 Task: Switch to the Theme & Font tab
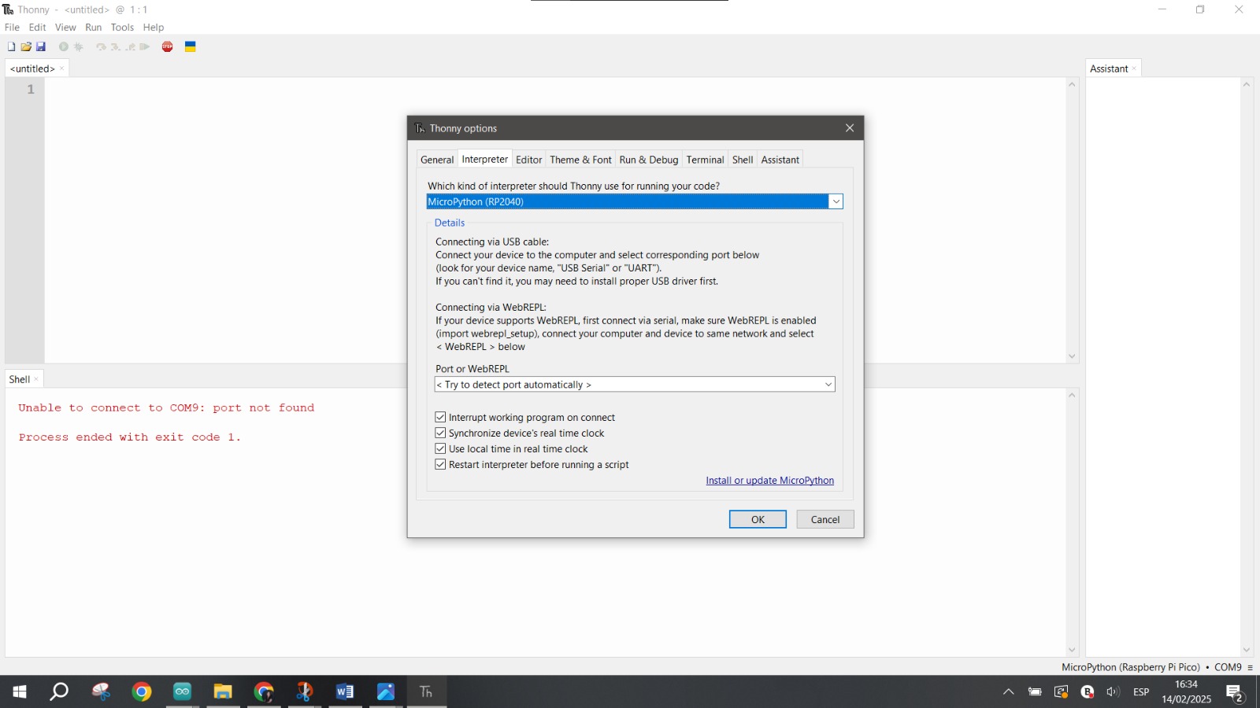click(580, 160)
